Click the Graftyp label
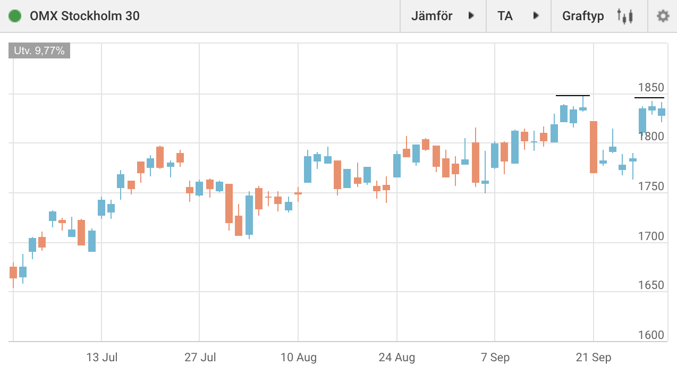Image resolution: width=677 pixels, height=374 pixels. [x=583, y=16]
